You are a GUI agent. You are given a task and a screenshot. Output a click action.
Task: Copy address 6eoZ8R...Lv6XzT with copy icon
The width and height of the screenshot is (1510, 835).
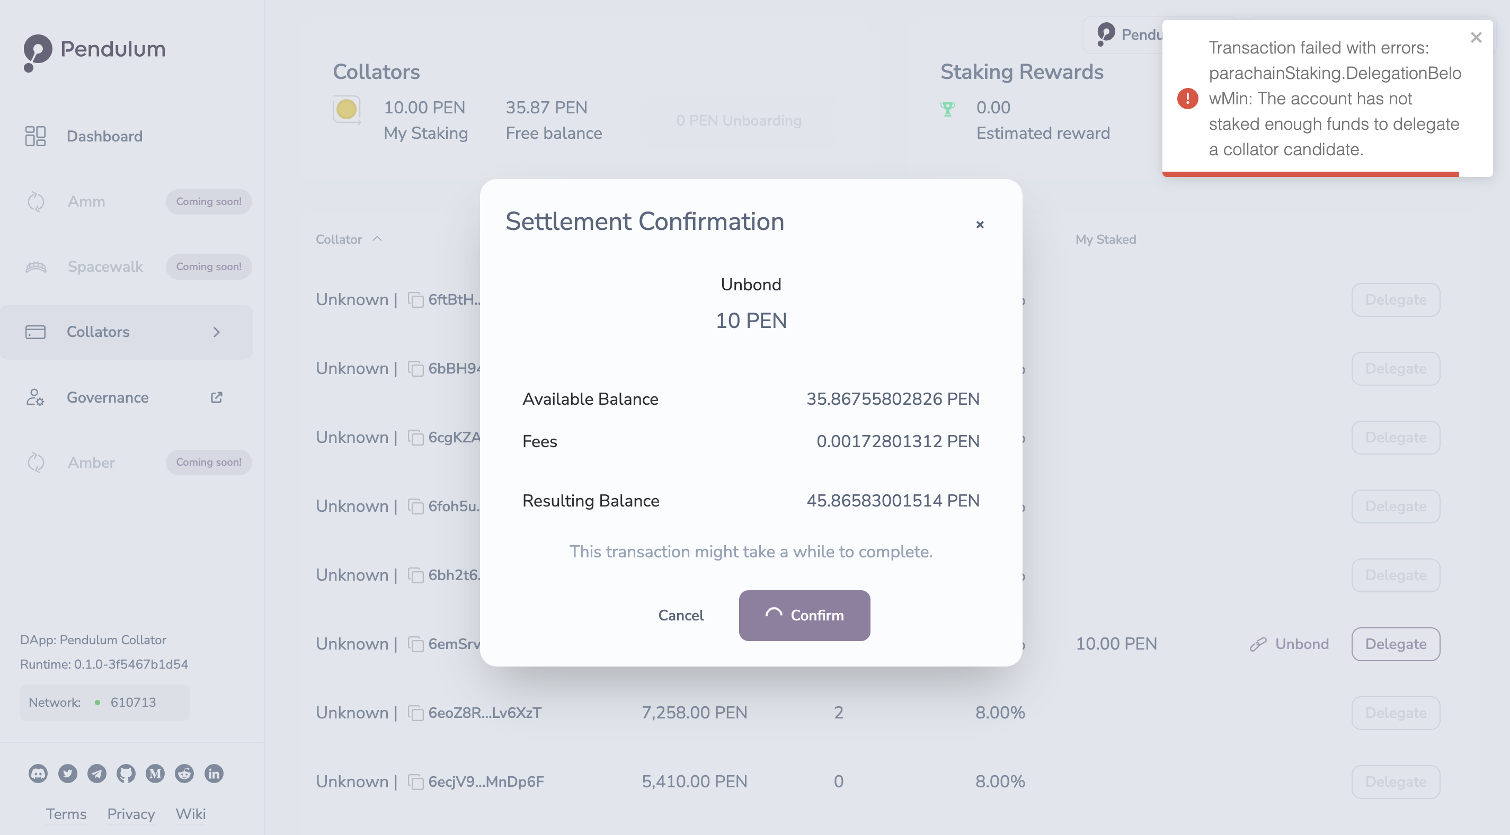tap(416, 713)
